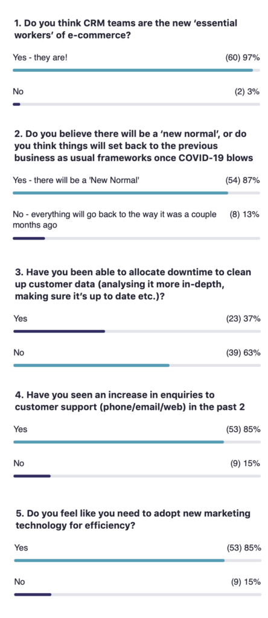Click question 4 Yes 85% result bar
Image resolution: width=268 pixels, height=618 pixels.
click(137, 442)
